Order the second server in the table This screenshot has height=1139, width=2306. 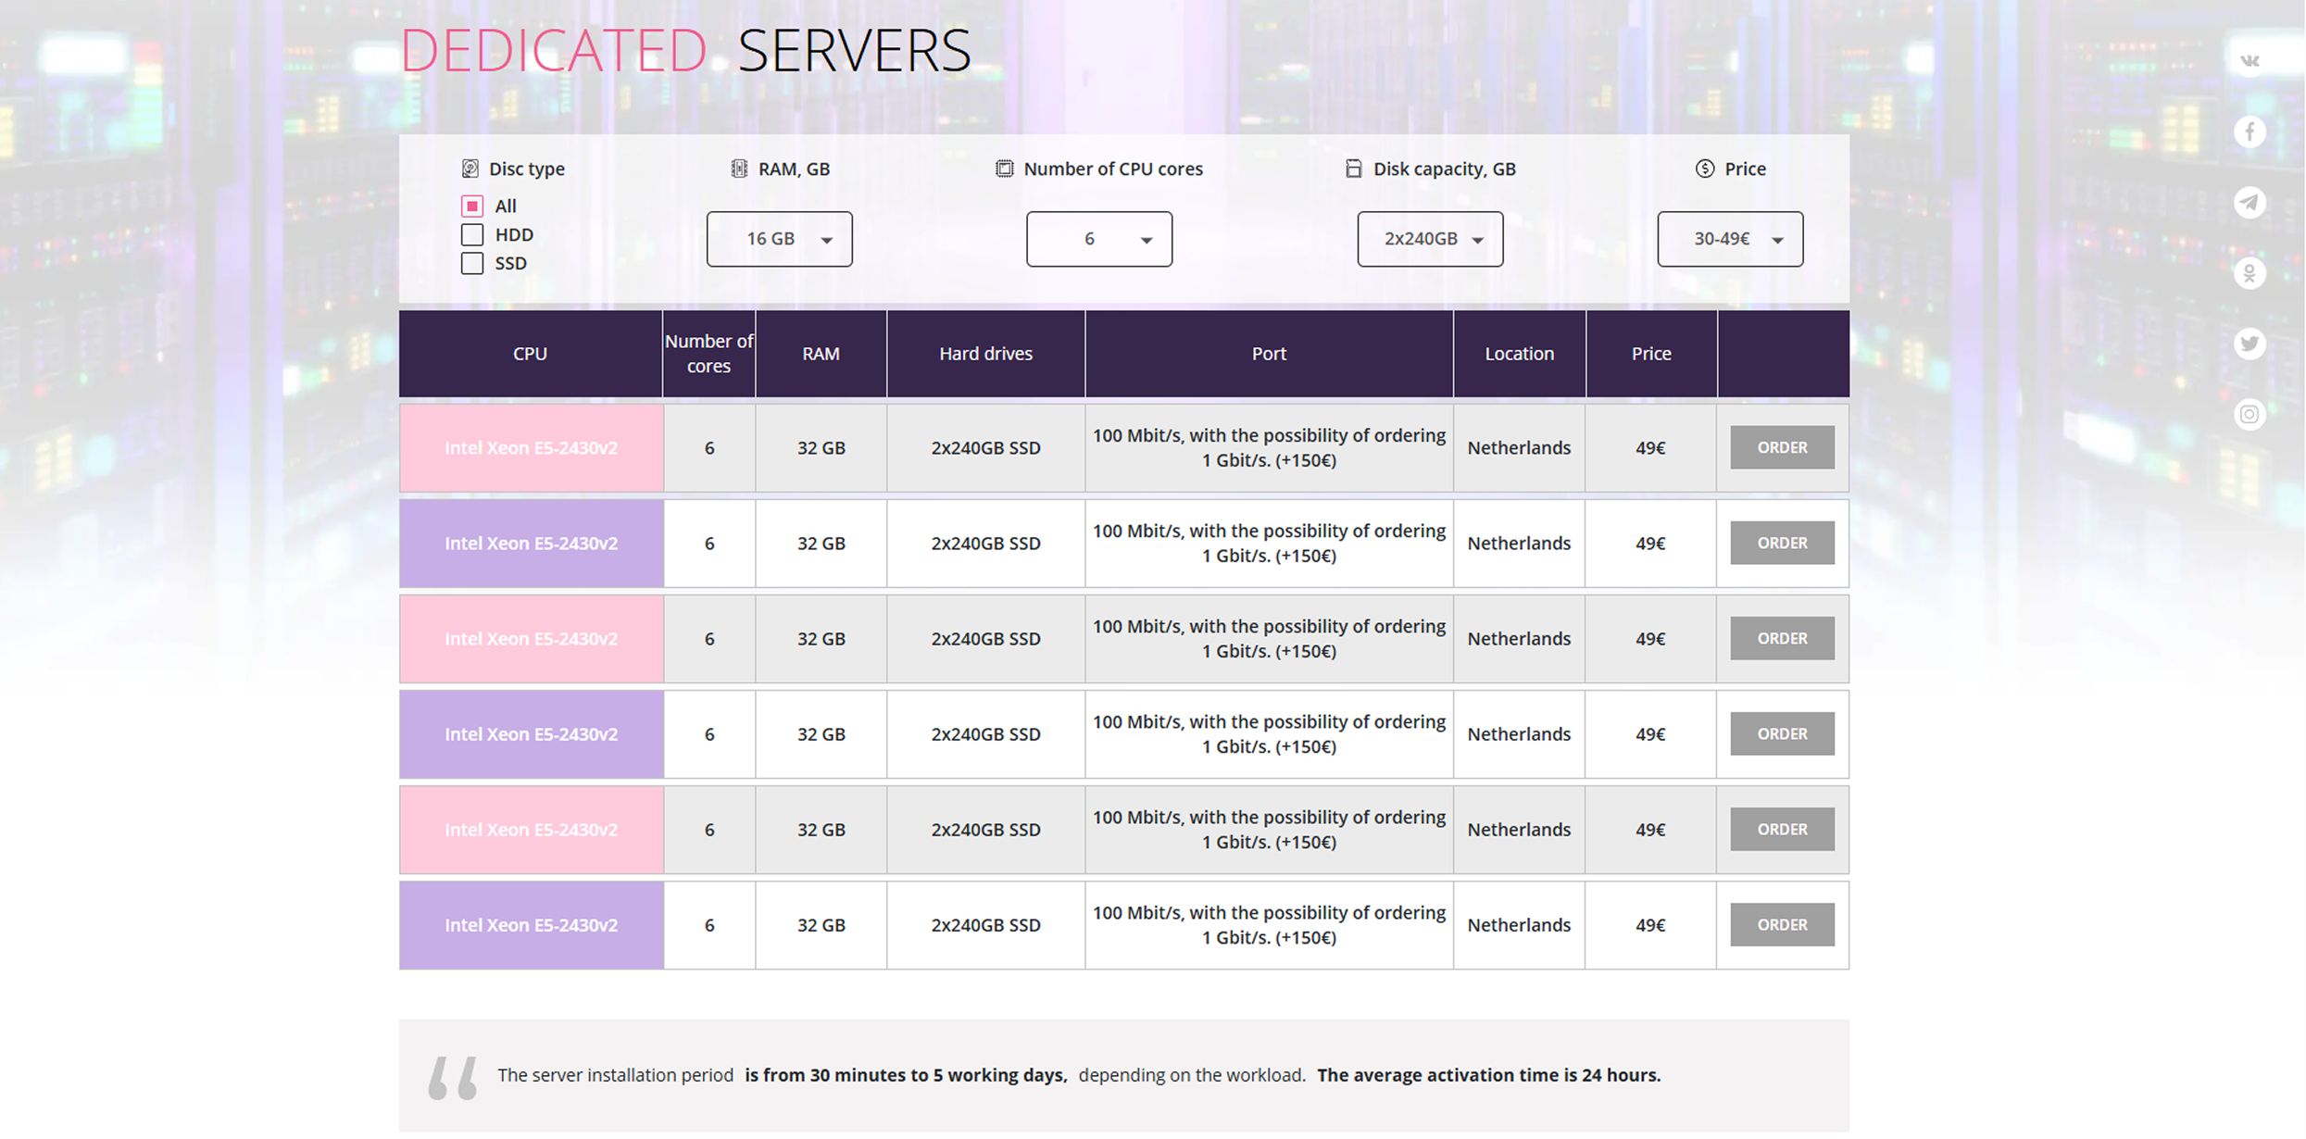[1783, 543]
